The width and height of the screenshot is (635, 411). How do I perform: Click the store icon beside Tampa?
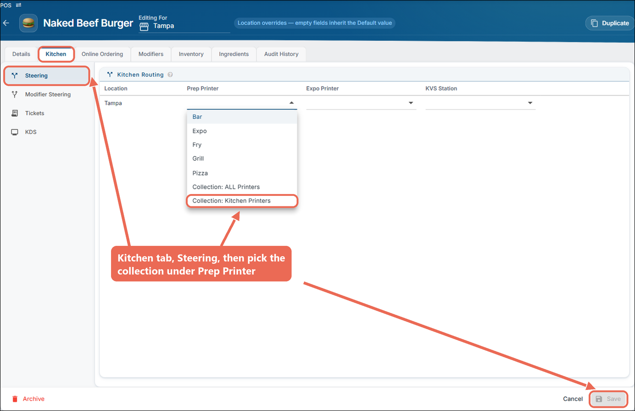coord(144,27)
